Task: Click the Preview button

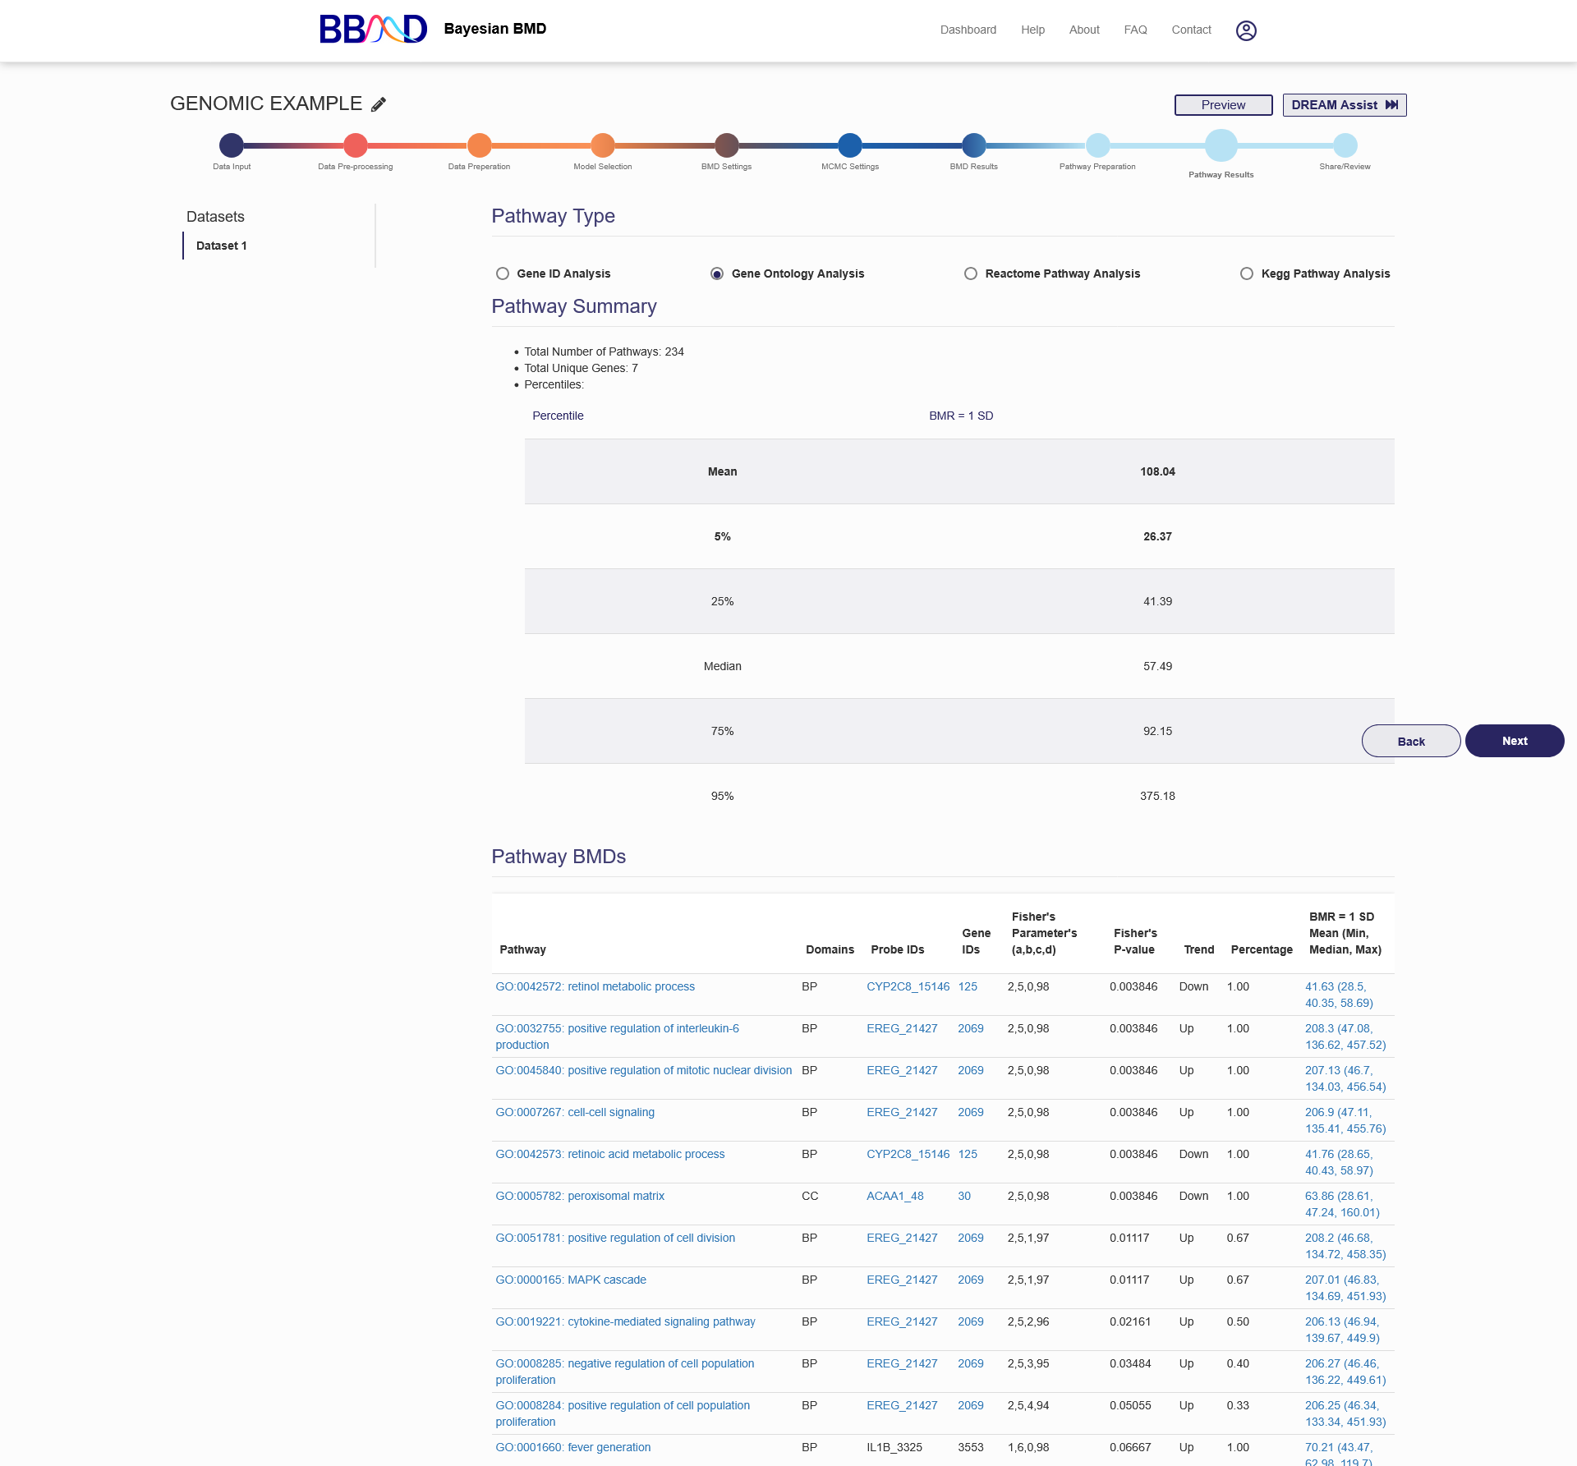Action: (1223, 105)
